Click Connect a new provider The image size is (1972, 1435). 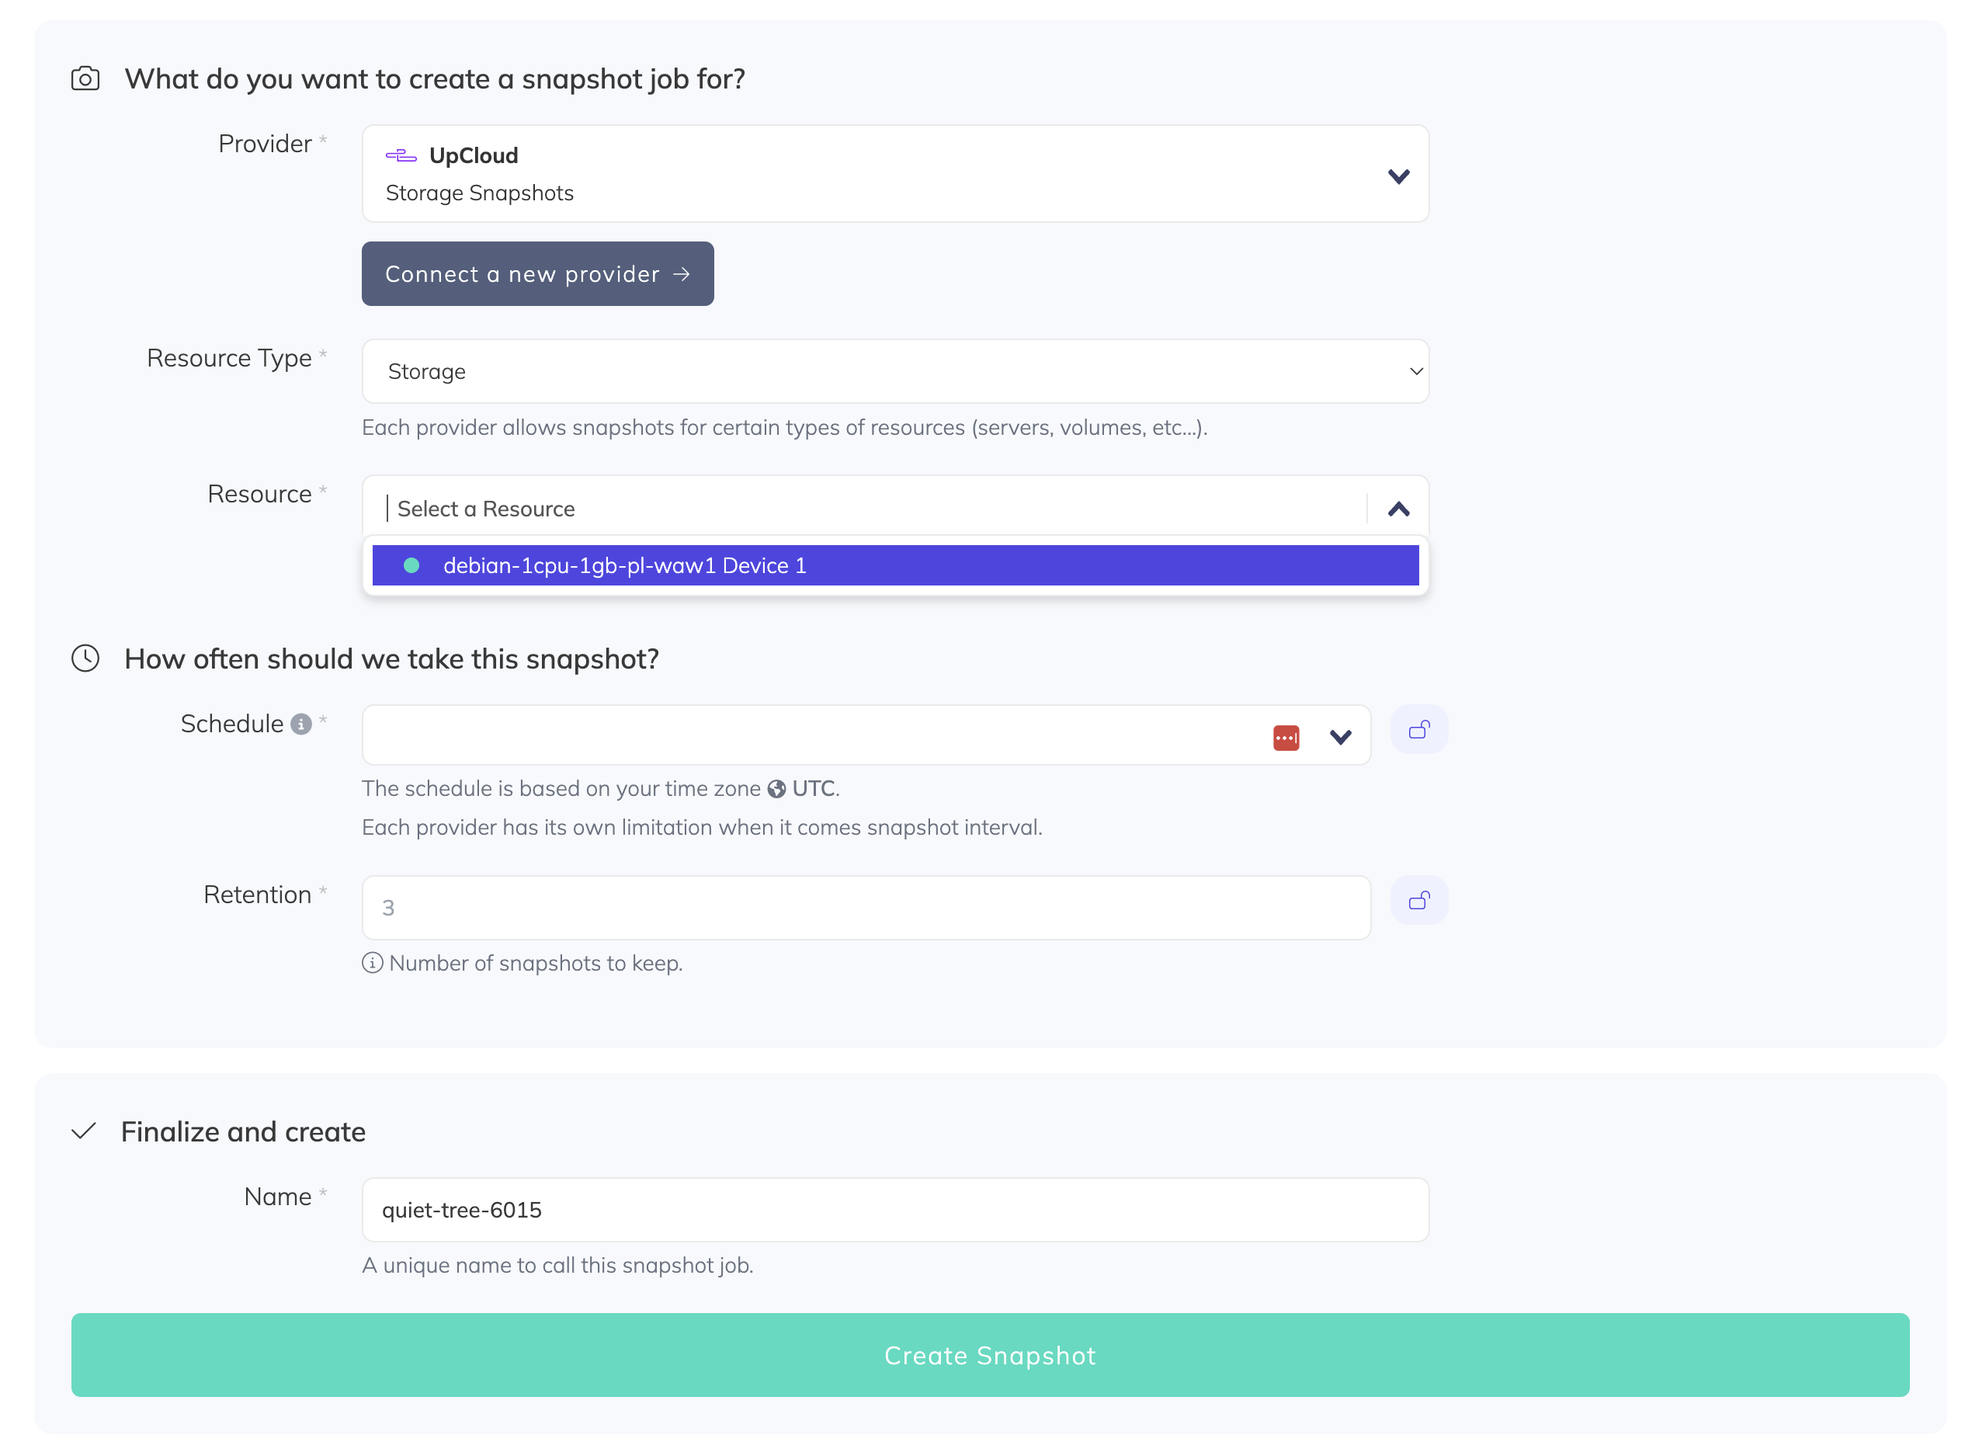tap(537, 274)
